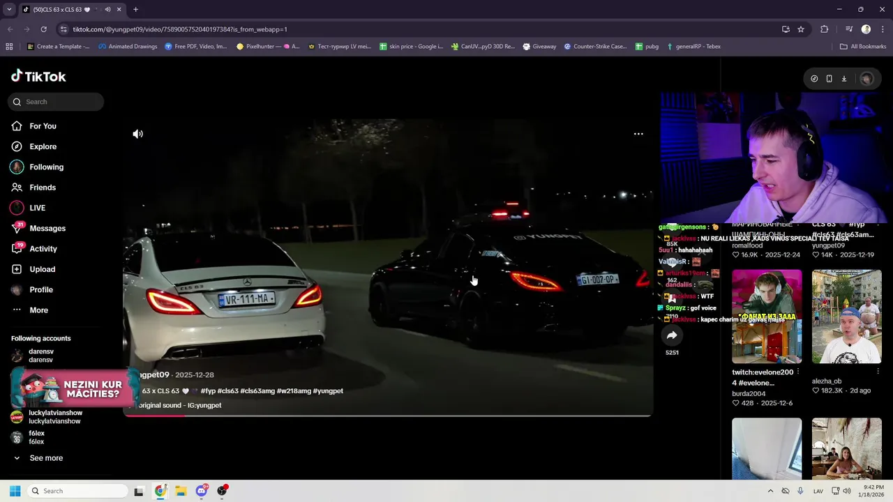Mute tab via speaker icon on tab

point(107,10)
